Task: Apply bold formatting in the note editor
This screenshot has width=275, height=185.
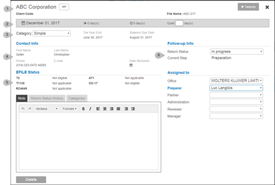Action: (83, 109)
